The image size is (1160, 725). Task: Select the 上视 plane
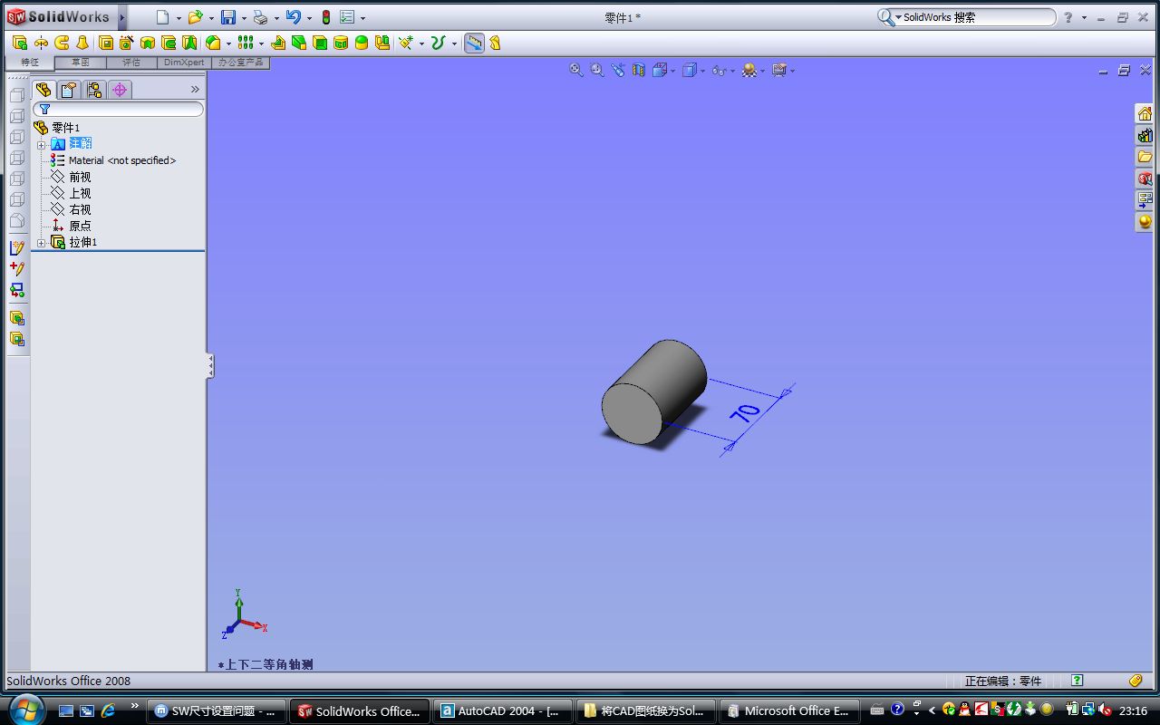point(81,193)
